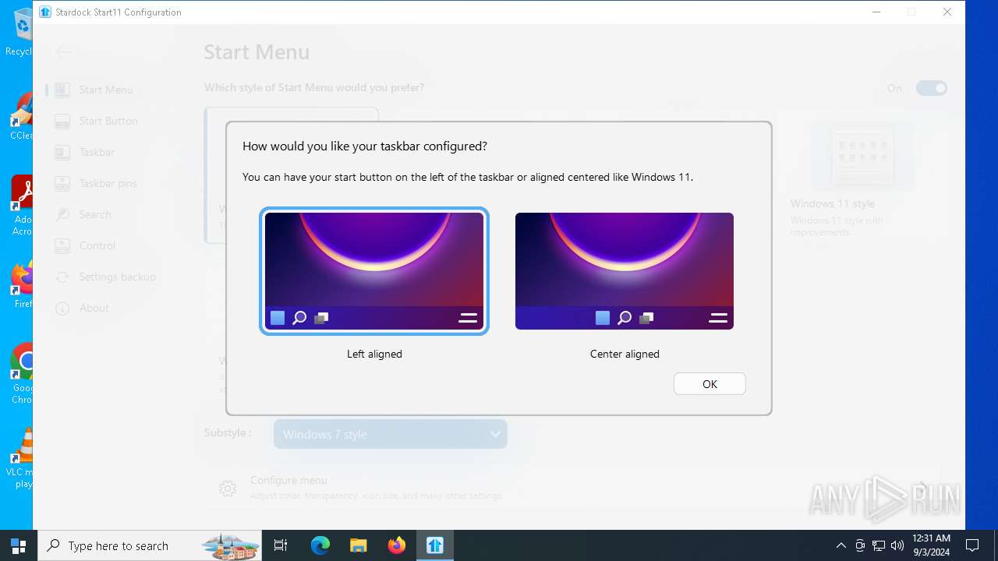Click the Start Button sidebar icon
998x561 pixels.
62,121
